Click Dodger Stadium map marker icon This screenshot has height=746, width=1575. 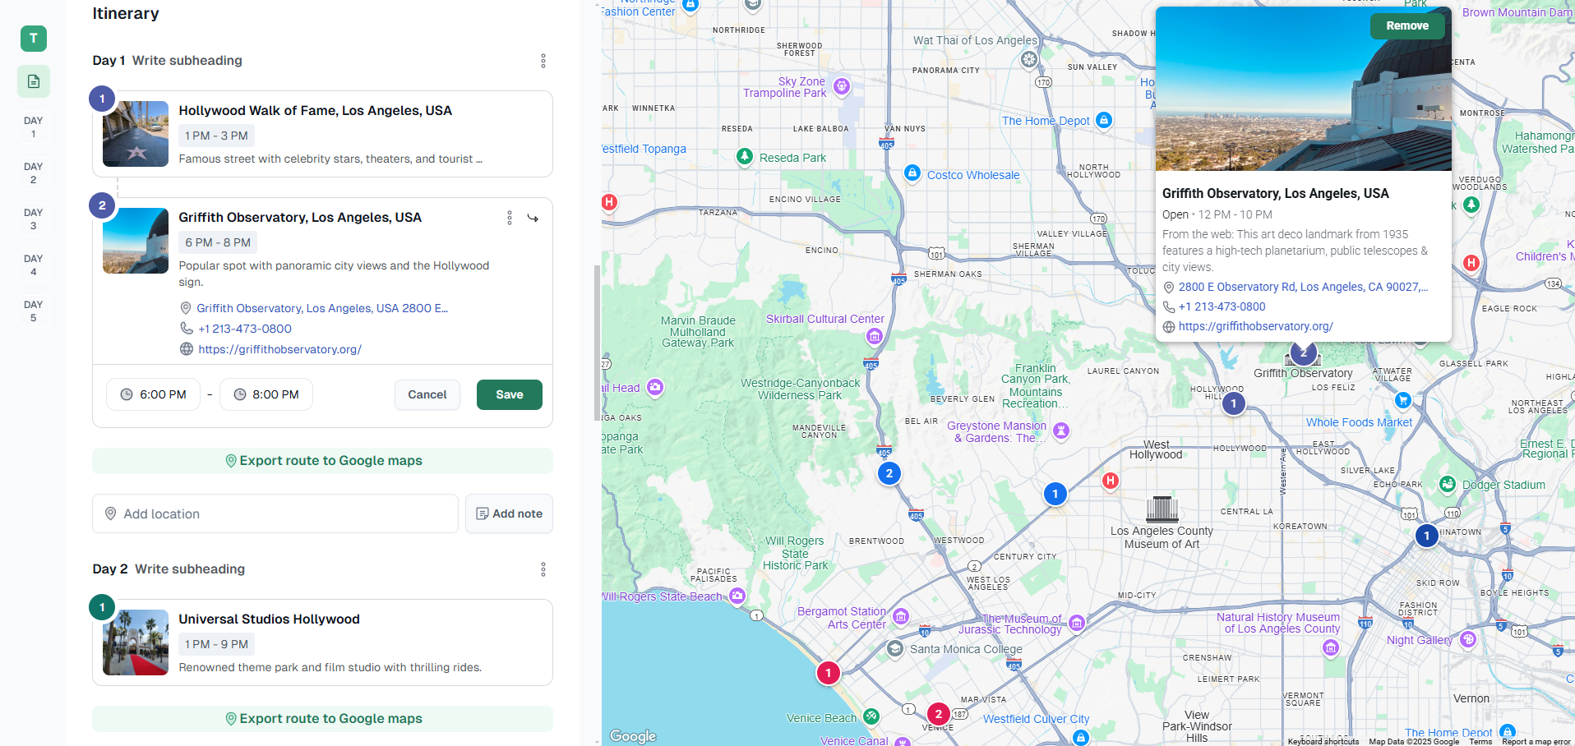point(1448,484)
